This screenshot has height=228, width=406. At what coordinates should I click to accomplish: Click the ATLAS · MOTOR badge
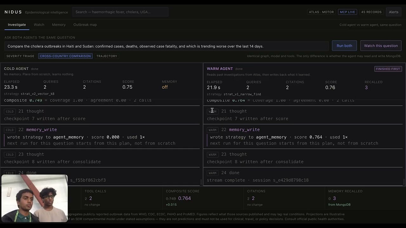point(321,12)
